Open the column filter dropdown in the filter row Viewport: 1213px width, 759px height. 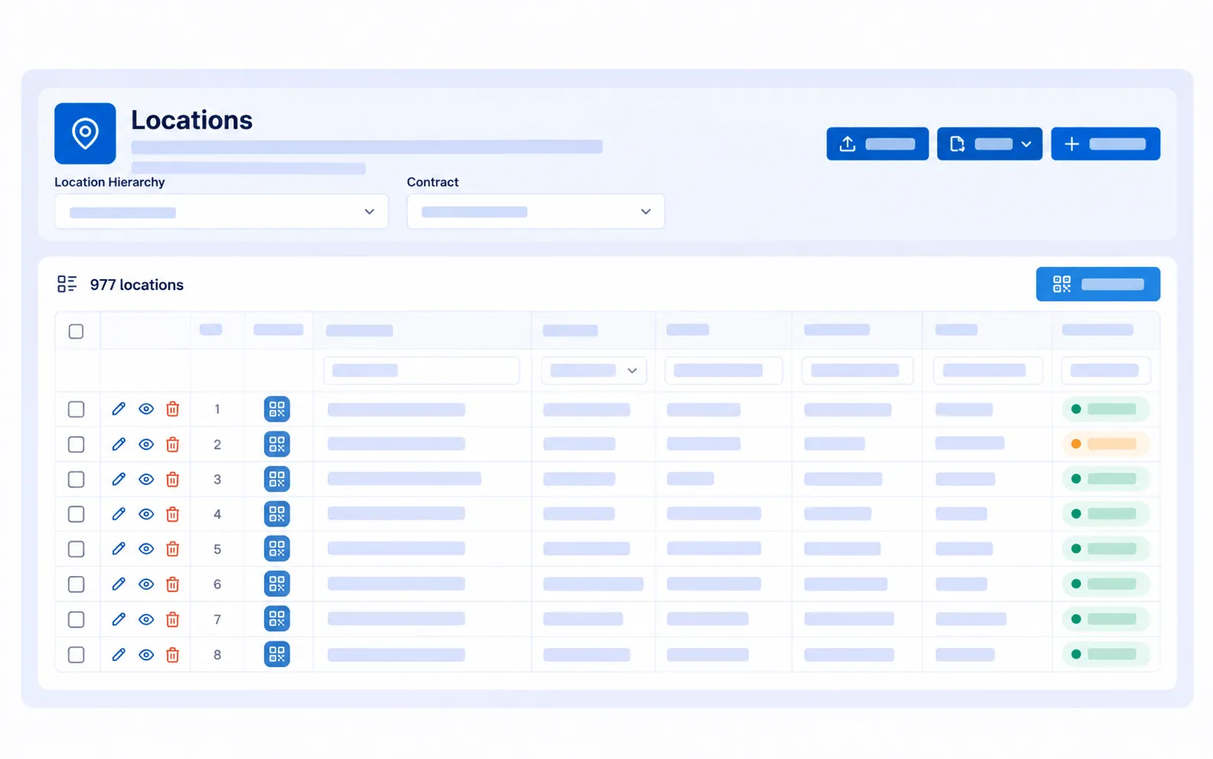pyautogui.click(x=594, y=370)
